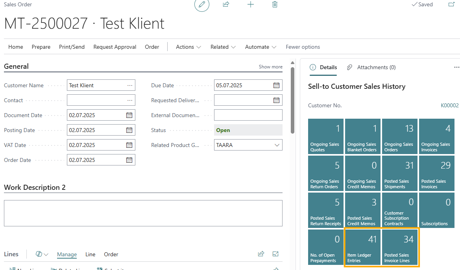Open the Order menu in the Lines section

pos(111,254)
